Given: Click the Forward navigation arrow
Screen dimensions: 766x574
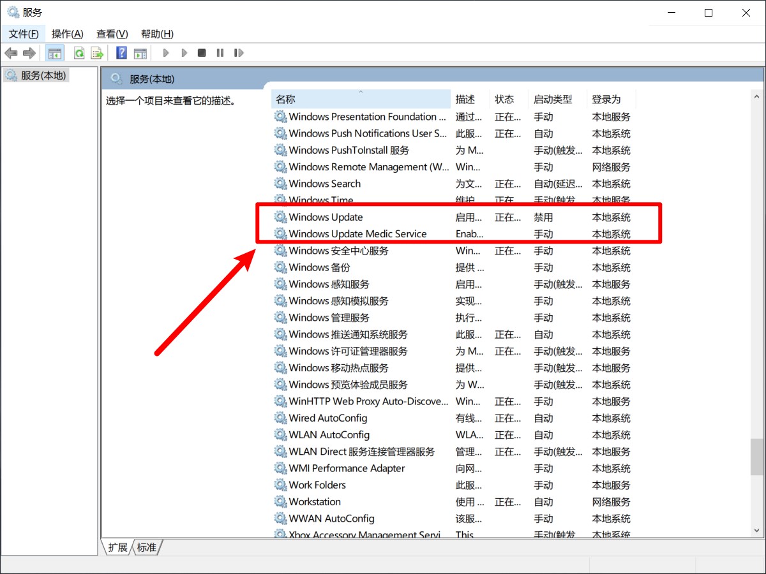Looking at the screenshot, I should pos(29,52).
